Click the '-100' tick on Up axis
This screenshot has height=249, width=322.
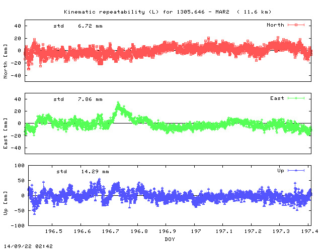pos(18,225)
